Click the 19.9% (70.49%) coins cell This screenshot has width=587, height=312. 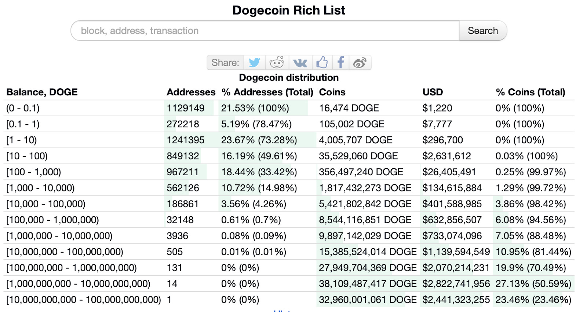click(x=531, y=268)
